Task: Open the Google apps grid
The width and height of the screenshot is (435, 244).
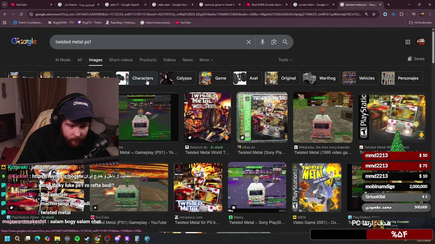Action: (408, 42)
